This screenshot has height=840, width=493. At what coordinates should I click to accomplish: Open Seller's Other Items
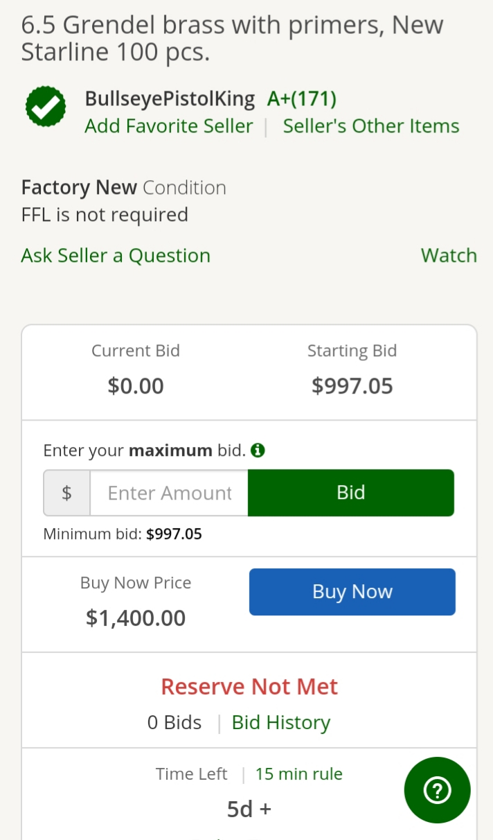tap(371, 126)
